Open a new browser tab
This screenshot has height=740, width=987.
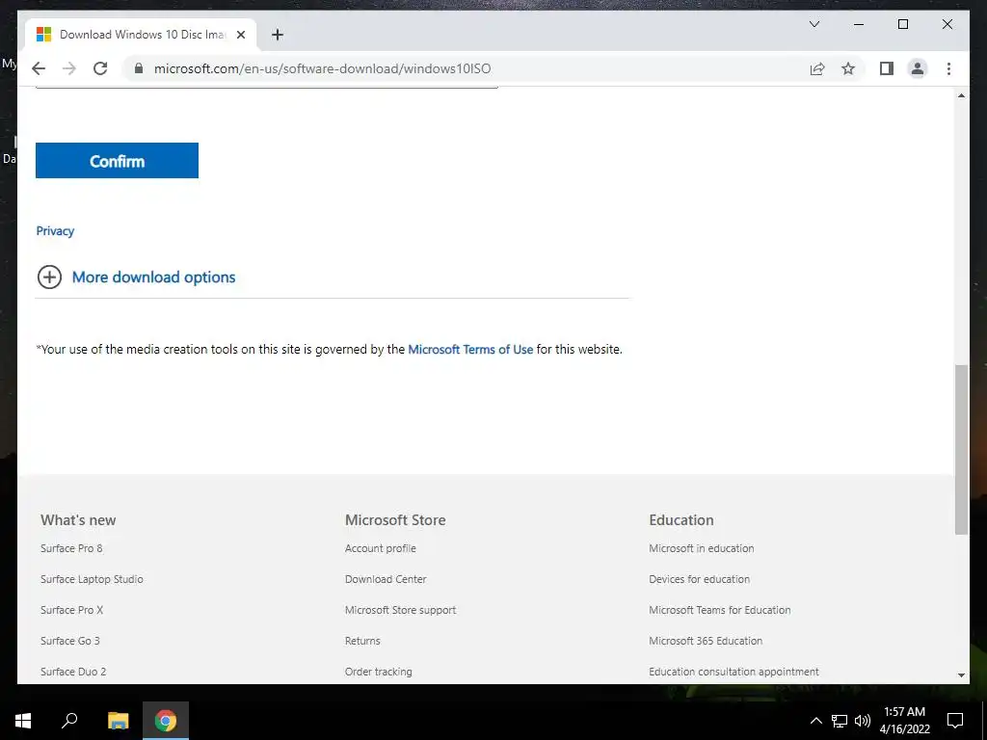click(x=278, y=35)
